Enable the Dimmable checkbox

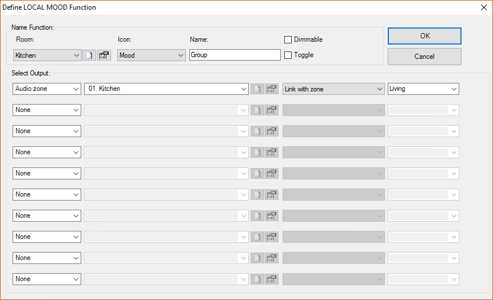click(x=288, y=40)
